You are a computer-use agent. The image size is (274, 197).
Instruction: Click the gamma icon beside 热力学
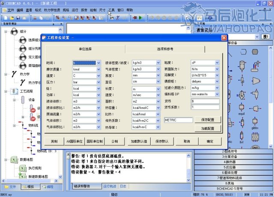coord(13,74)
